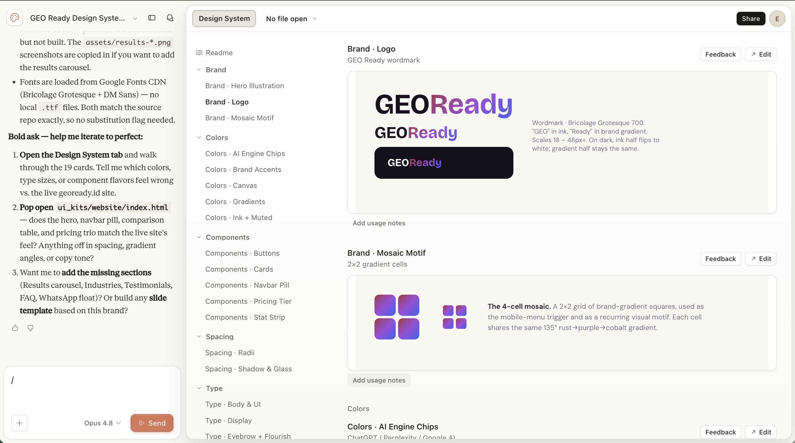Image resolution: width=795 pixels, height=443 pixels.
Task: Click the large 2×2 mosaic motif
Action: click(x=397, y=317)
